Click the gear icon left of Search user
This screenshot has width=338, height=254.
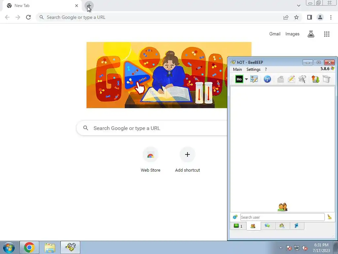235,217
